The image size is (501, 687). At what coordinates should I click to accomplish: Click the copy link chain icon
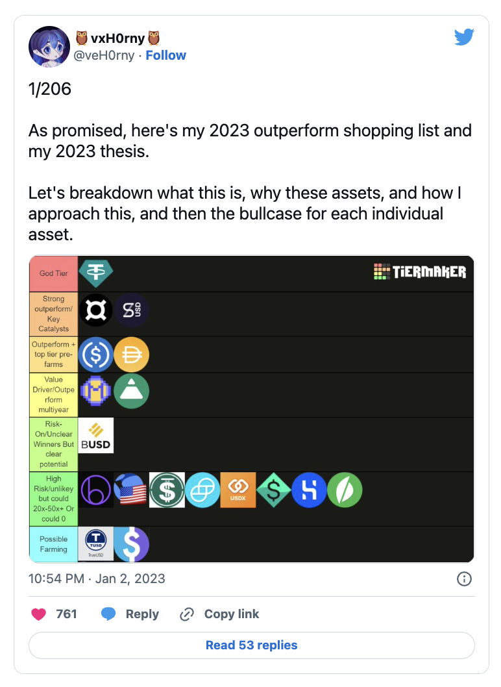tap(187, 614)
